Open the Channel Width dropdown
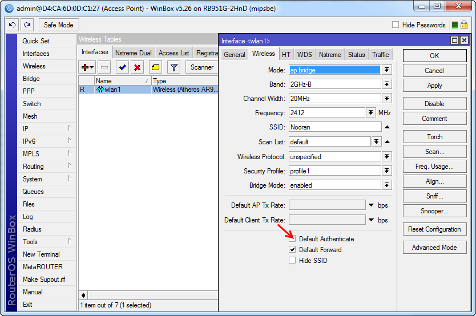This screenshot has width=476, height=316. 386,98
